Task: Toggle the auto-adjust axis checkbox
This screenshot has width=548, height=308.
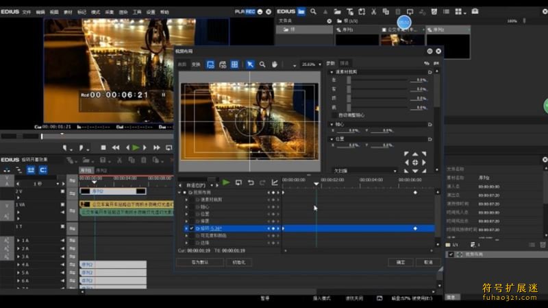Action: pos(334,115)
